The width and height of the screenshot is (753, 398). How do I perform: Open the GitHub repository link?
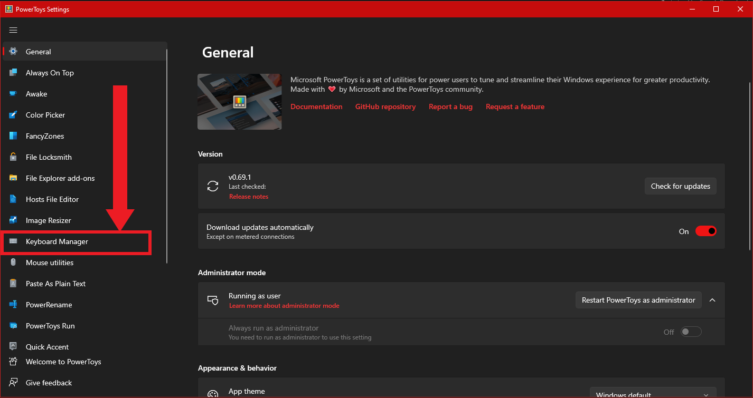385,106
